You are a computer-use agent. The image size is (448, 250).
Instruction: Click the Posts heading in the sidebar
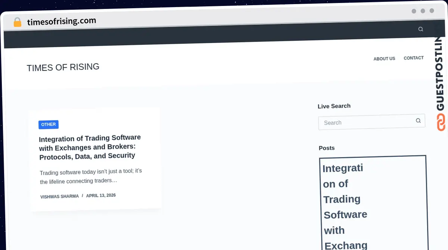(327, 148)
